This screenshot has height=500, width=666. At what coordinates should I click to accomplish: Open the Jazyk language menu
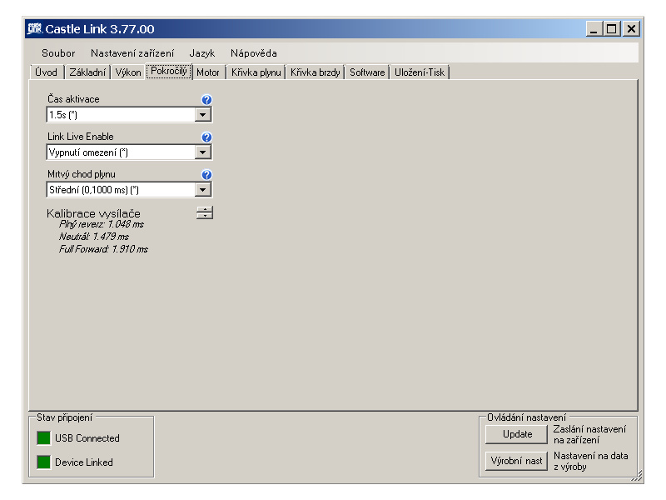[202, 52]
